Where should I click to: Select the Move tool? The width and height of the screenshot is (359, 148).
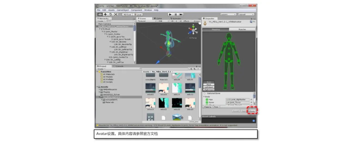tap(105, 14)
